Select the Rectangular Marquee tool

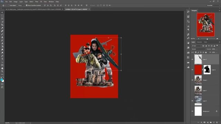[2, 15]
